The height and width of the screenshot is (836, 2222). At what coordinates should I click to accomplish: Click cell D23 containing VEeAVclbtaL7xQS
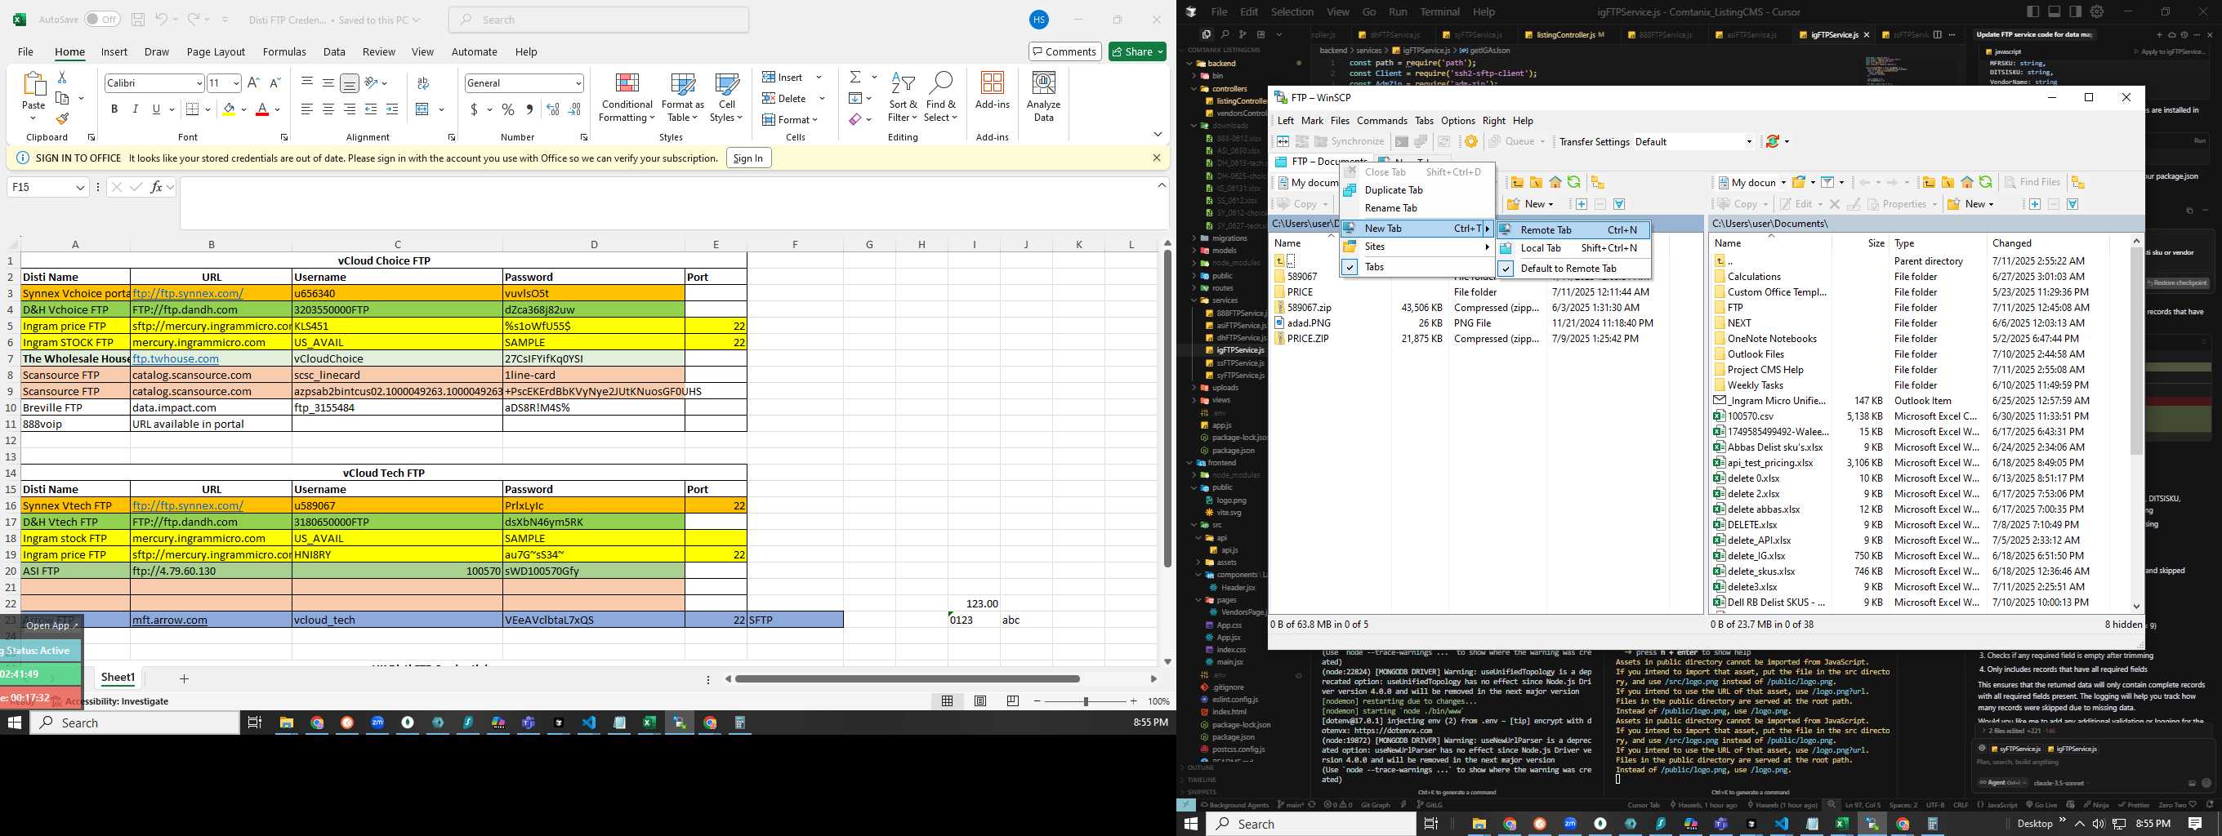pyautogui.click(x=593, y=620)
